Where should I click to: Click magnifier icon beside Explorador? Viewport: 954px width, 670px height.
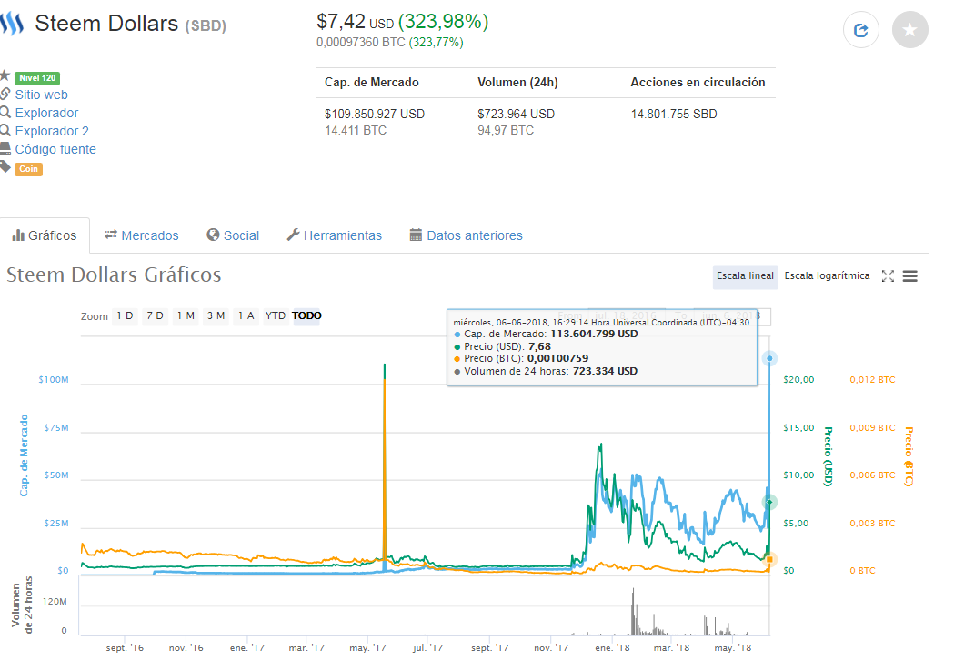coord(5,113)
